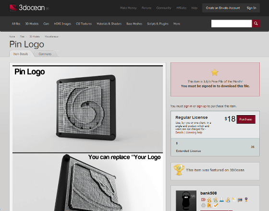The width and height of the screenshot is (269, 211).
Task: Click the gold star Free File icon
Action: [215, 72]
